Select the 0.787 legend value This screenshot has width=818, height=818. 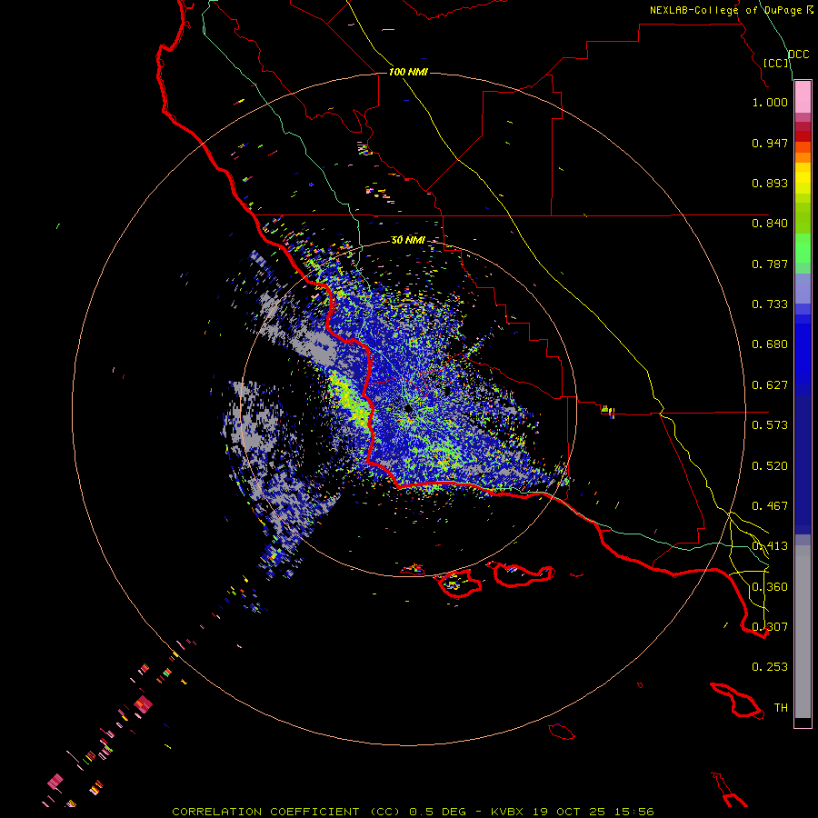pyautogui.click(x=770, y=264)
